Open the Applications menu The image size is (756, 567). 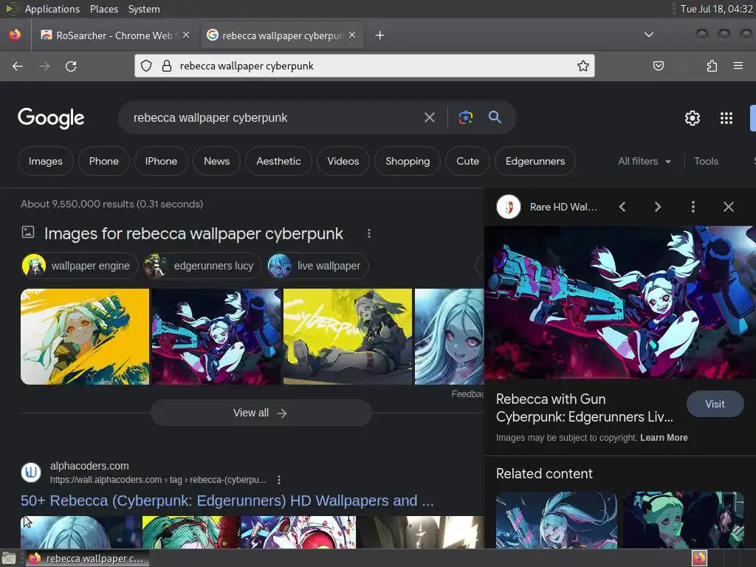click(x=52, y=9)
